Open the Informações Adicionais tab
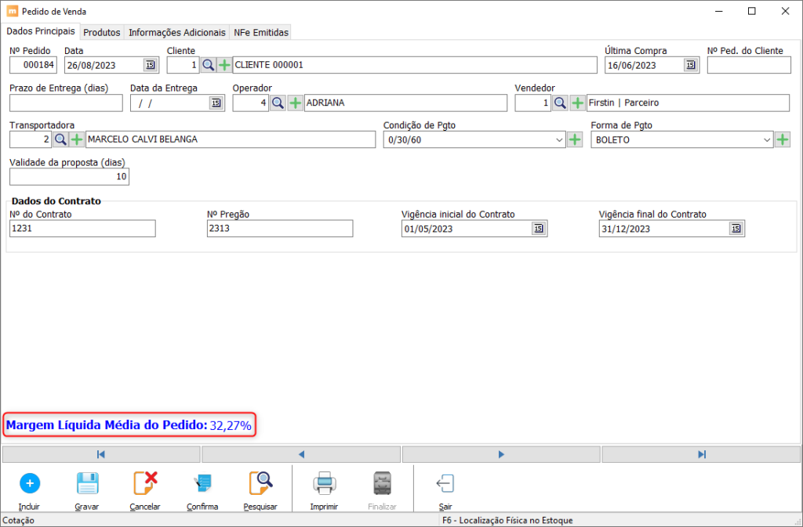The image size is (803, 527). tap(176, 32)
